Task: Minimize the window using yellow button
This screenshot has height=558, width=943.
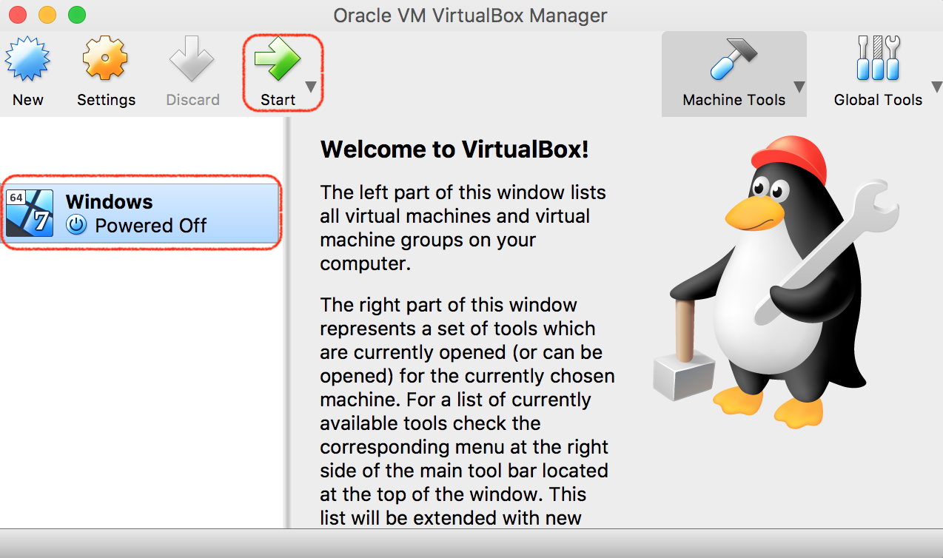Action: pyautogui.click(x=47, y=14)
